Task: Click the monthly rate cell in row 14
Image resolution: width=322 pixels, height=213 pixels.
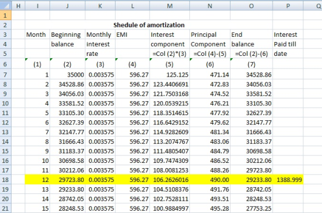Action: (x=100, y=142)
